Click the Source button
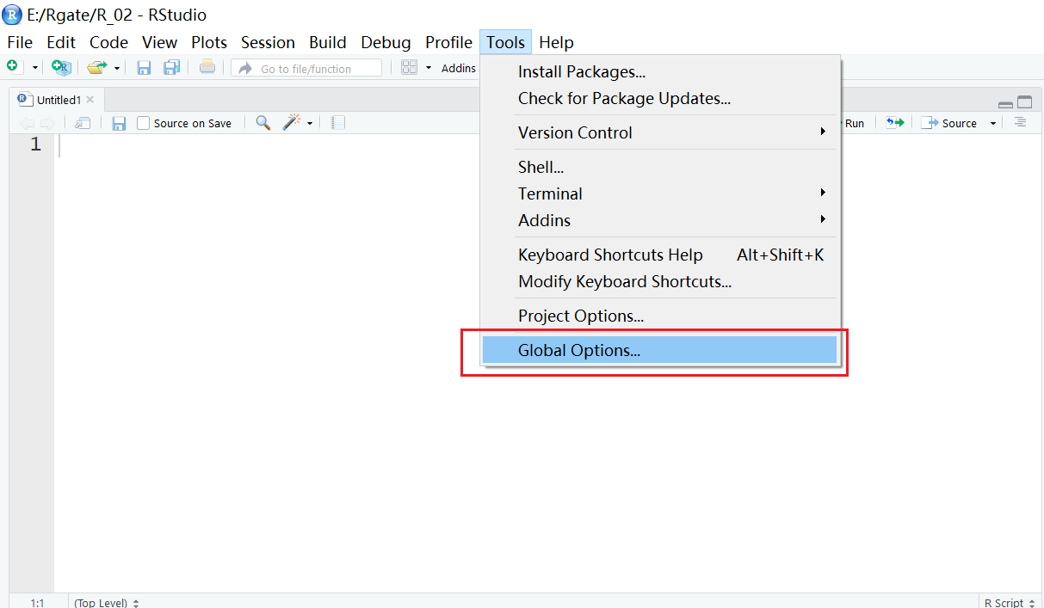Viewport: 1044px width, 608px height. pyautogui.click(x=949, y=123)
